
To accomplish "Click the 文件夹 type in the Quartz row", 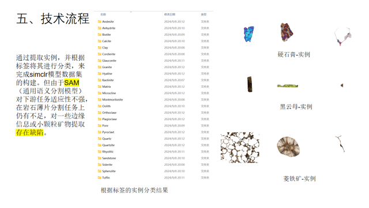I will tap(205, 139).
